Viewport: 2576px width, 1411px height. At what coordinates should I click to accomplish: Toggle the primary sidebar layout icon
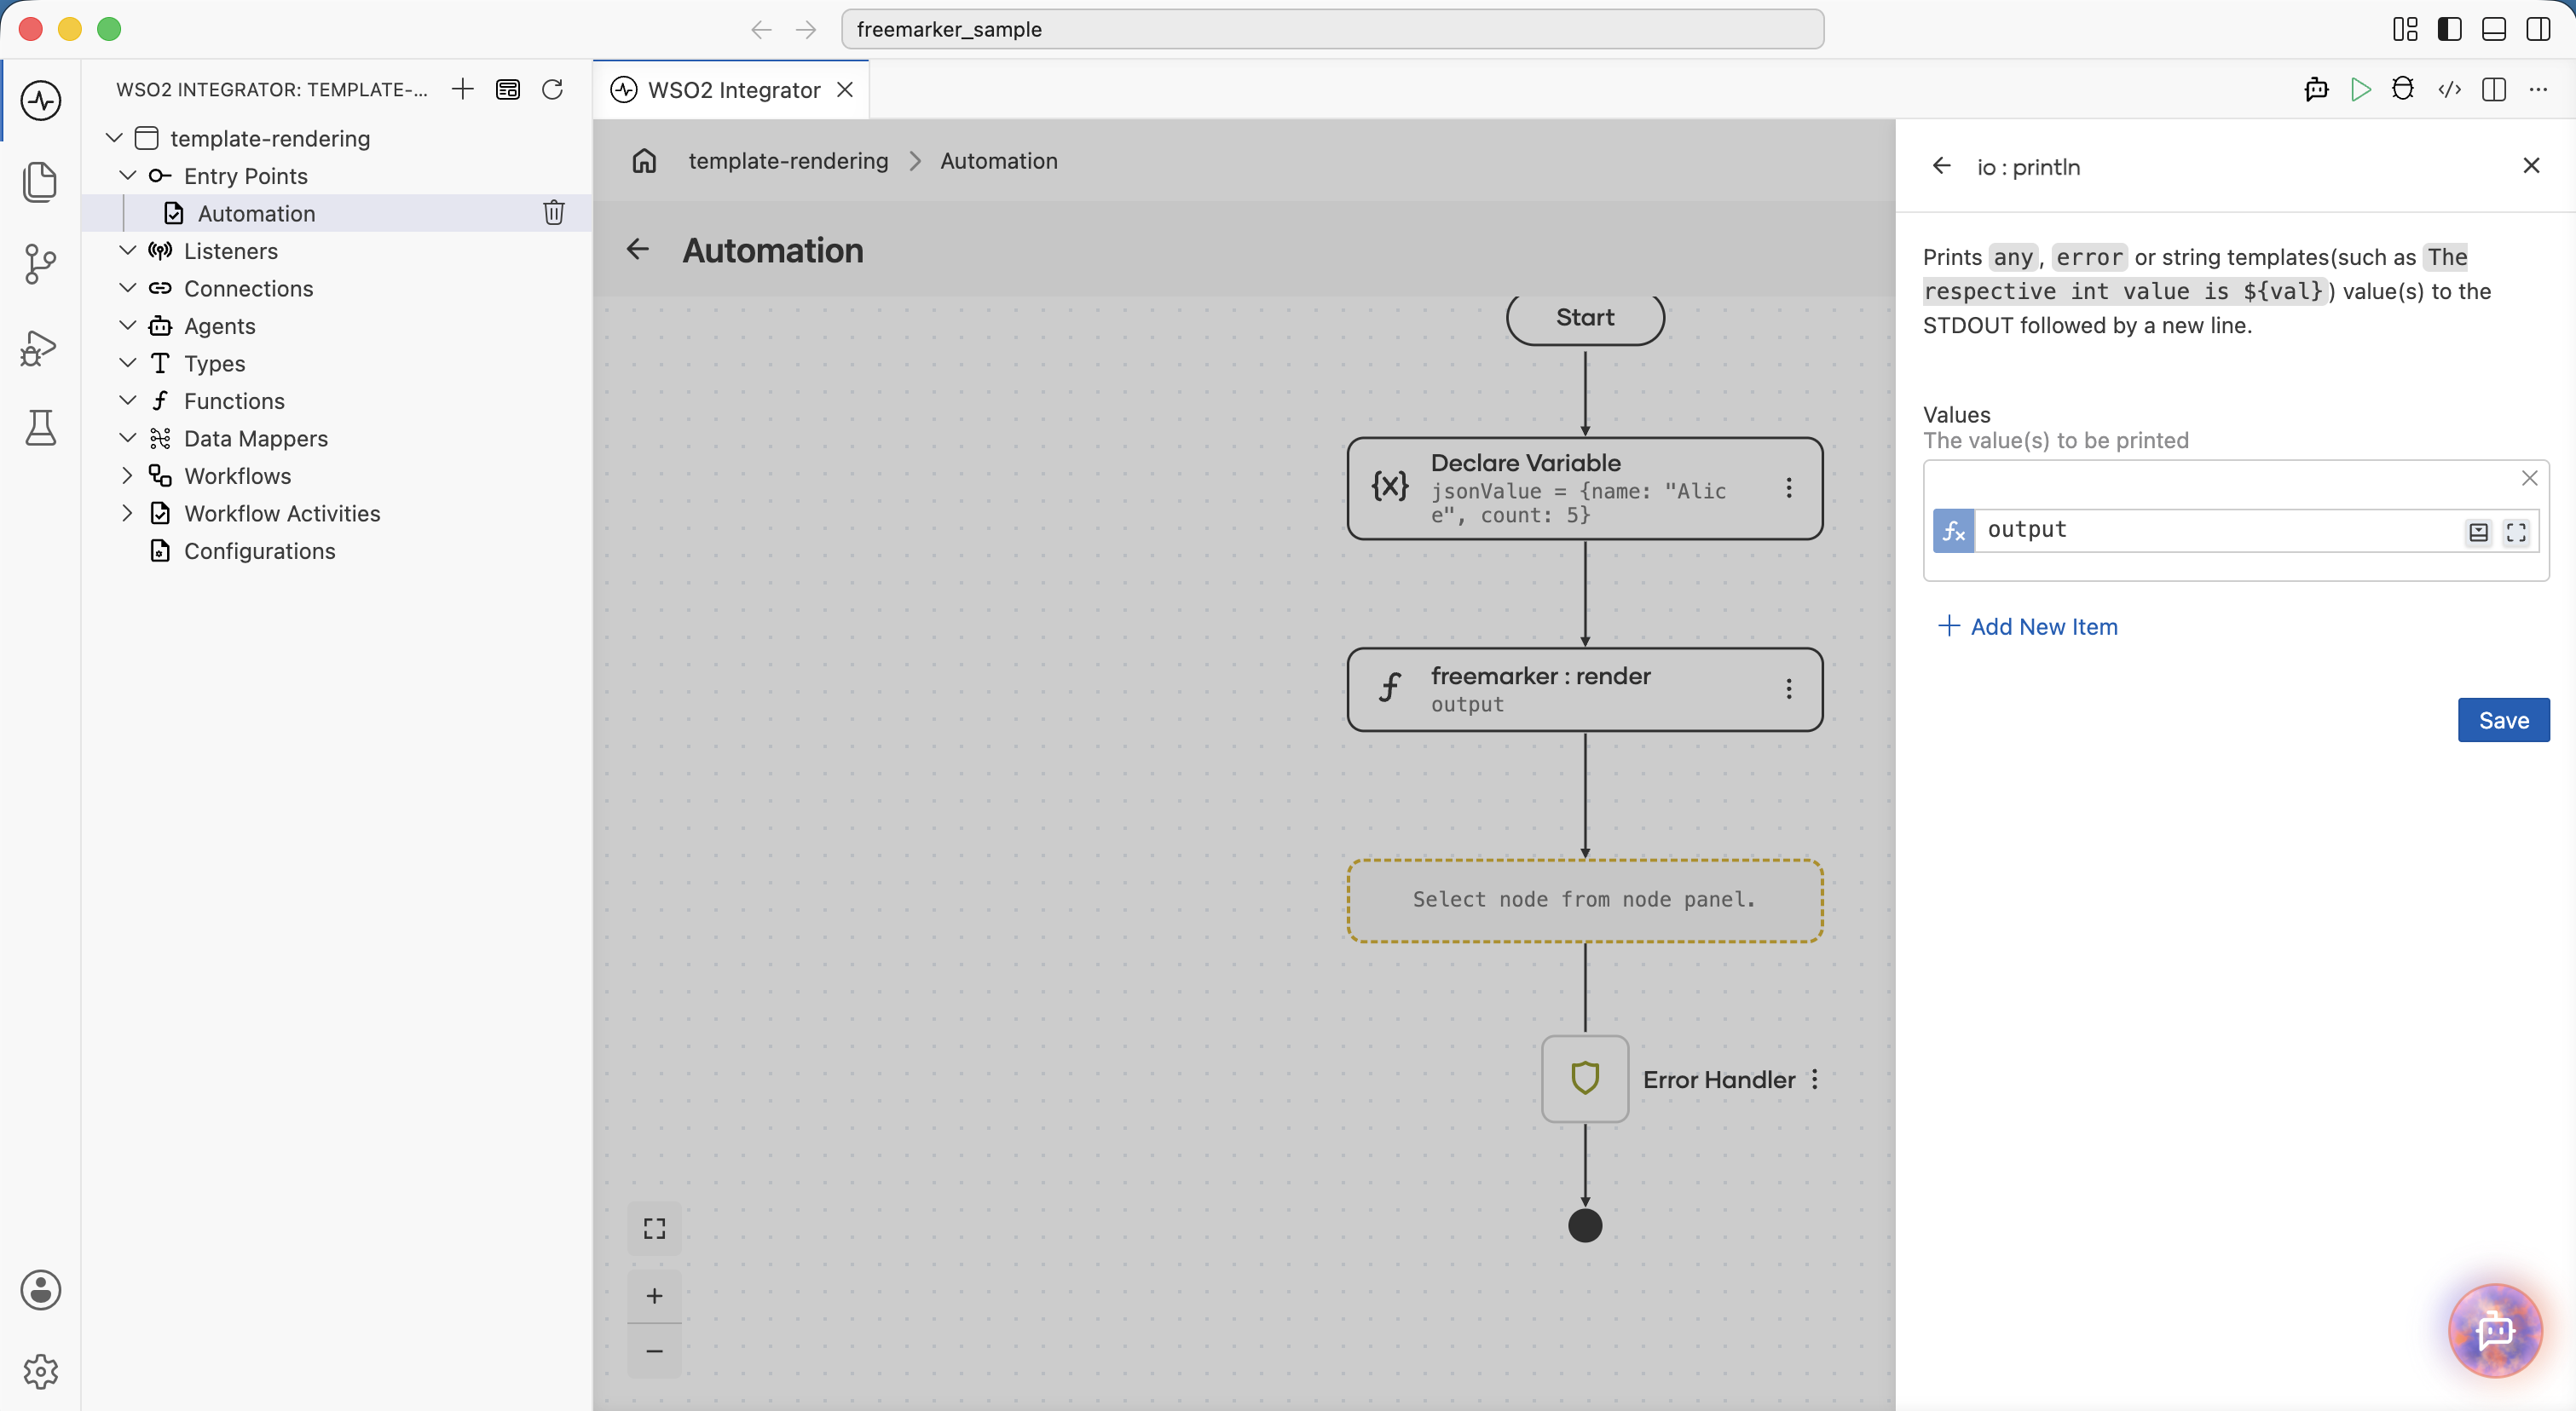coord(2449,29)
